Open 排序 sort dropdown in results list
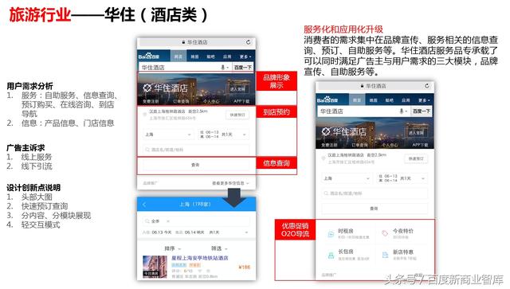The image size is (510, 289). [172, 248]
